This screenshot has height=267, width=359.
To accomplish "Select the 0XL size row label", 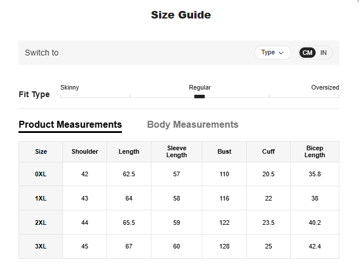I will coord(41,174).
